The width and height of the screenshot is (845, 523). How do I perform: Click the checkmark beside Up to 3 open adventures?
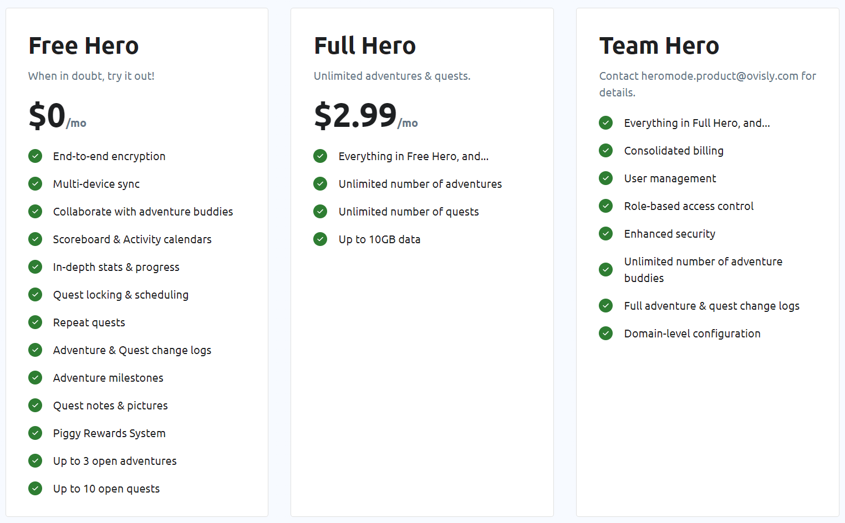pyautogui.click(x=35, y=461)
